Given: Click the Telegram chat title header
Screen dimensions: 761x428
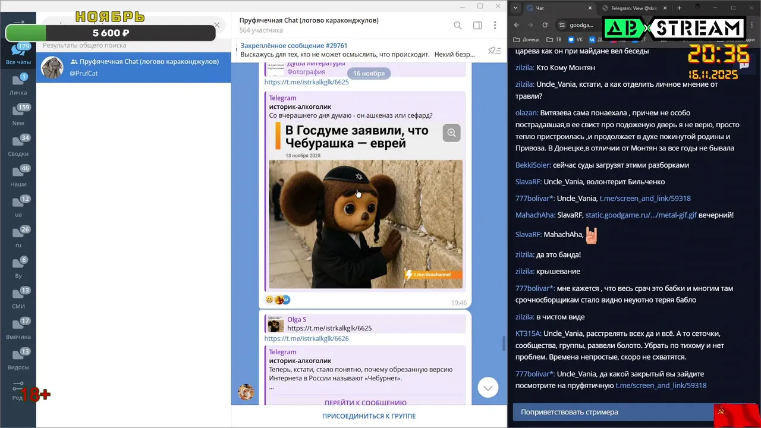Looking at the screenshot, I should coord(309,20).
